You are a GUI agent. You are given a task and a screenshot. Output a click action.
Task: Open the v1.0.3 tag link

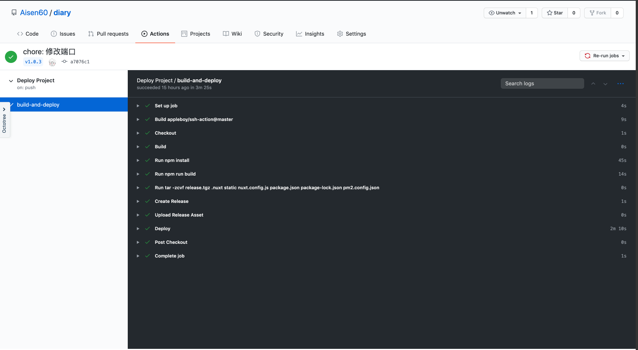pos(33,62)
